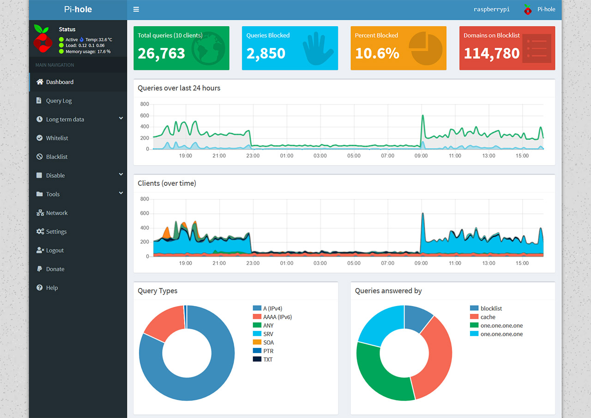591x418 pixels.
Task: Toggle the TXT legend entry in Query Types
Action: 263,359
